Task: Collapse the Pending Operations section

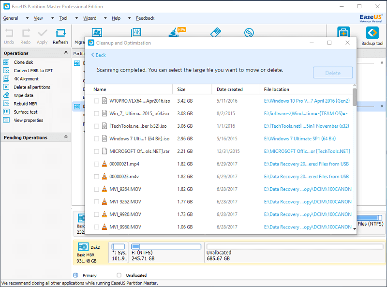Action: [x=66, y=137]
